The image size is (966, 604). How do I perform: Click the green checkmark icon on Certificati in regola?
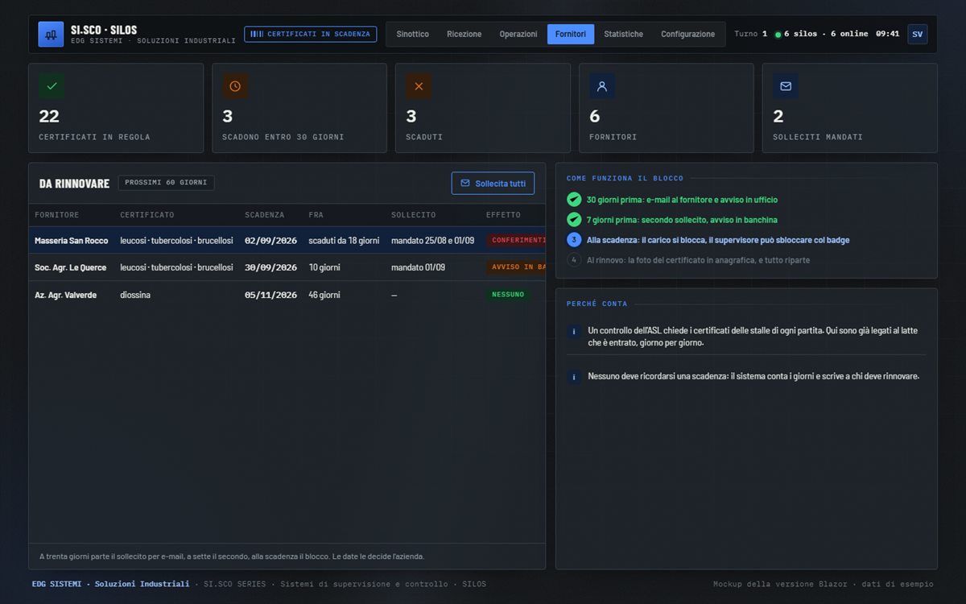coord(52,86)
